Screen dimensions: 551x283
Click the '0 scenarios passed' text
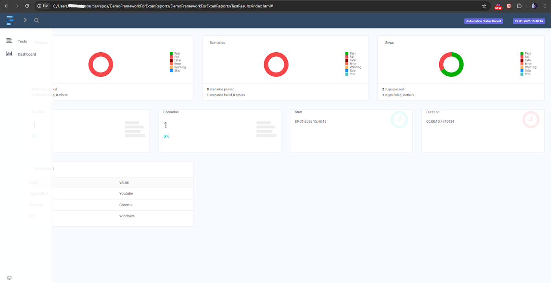(x=220, y=89)
